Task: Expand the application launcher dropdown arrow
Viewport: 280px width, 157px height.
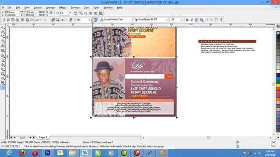Action: pyautogui.click(x=66, y=20)
